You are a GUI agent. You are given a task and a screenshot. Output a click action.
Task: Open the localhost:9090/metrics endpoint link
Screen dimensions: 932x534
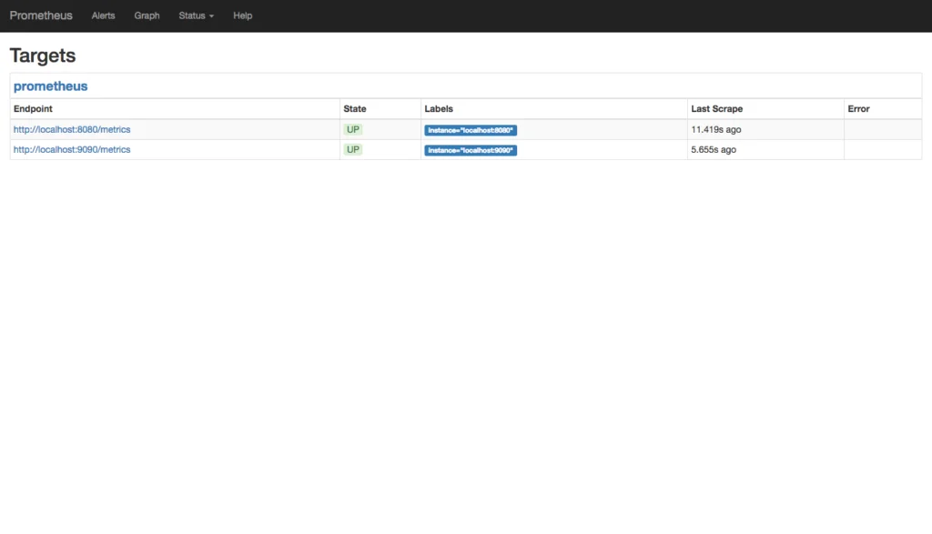(x=72, y=150)
